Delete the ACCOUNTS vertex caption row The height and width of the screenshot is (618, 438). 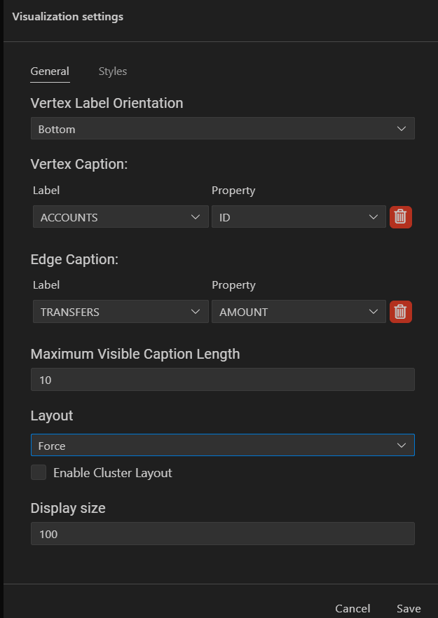[401, 217]
